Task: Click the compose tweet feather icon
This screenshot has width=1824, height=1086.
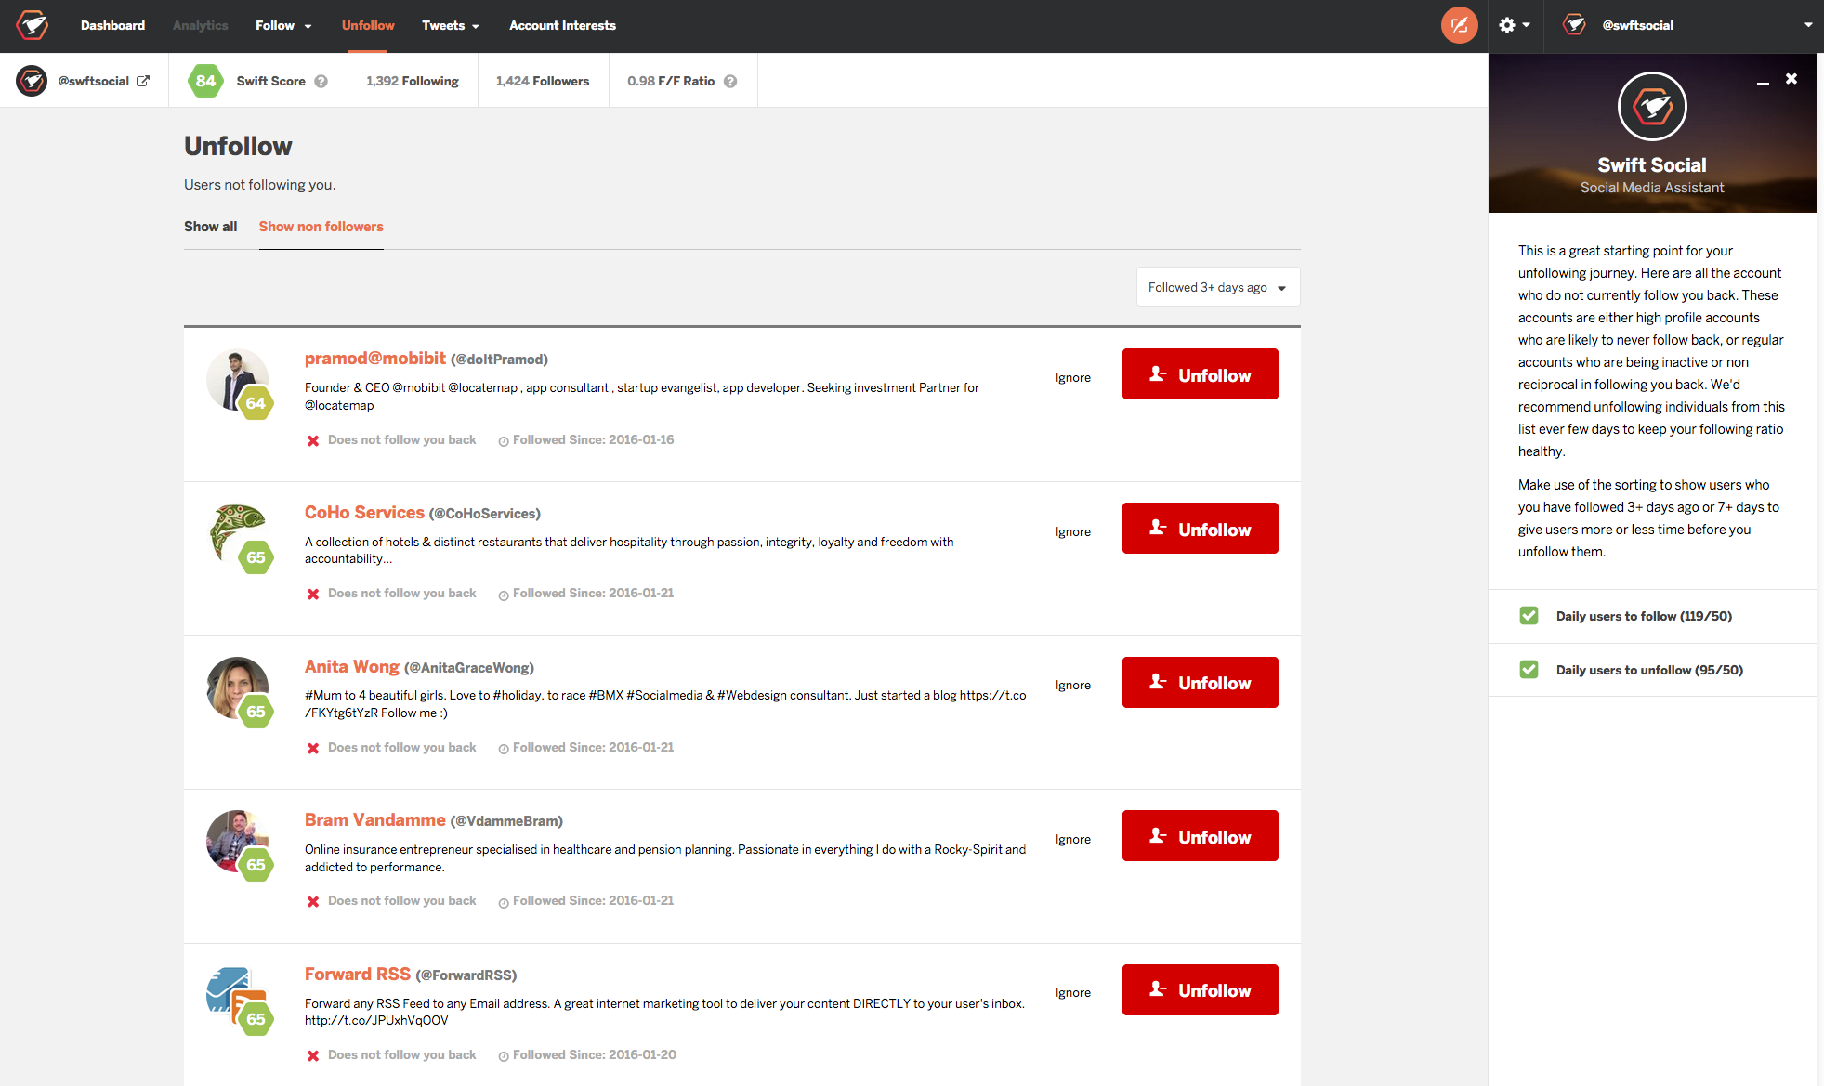Action: 1459,25
